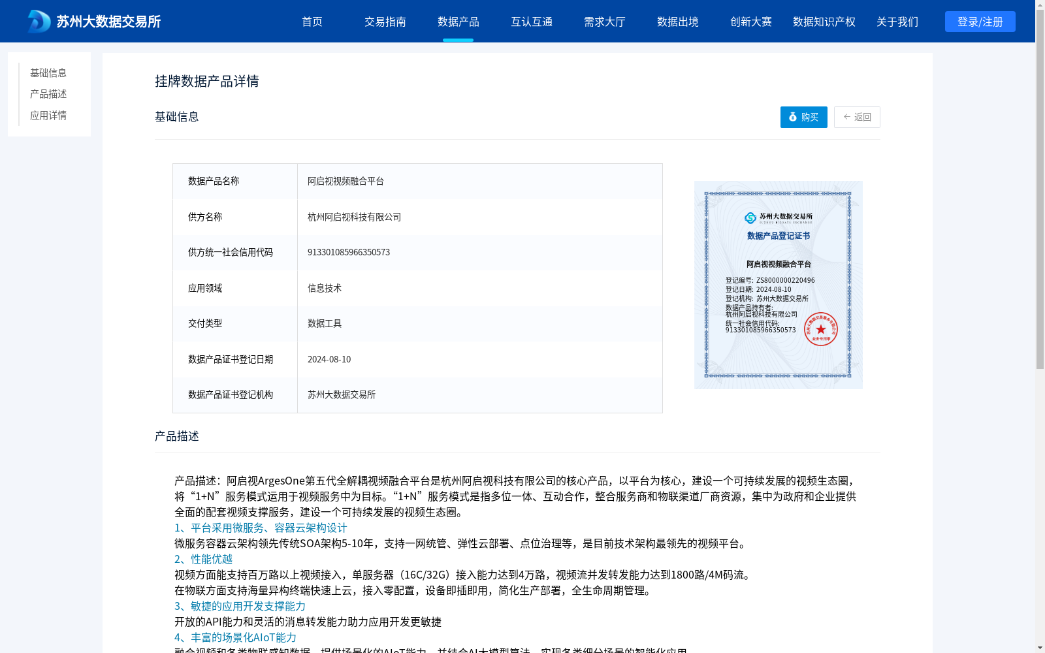Open the data product registration certificate image
This screenshot has width=1045, height=653.
[x=779, y=285]
